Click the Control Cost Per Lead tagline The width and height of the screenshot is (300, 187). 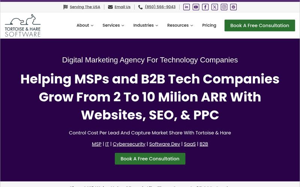[150, 133]
